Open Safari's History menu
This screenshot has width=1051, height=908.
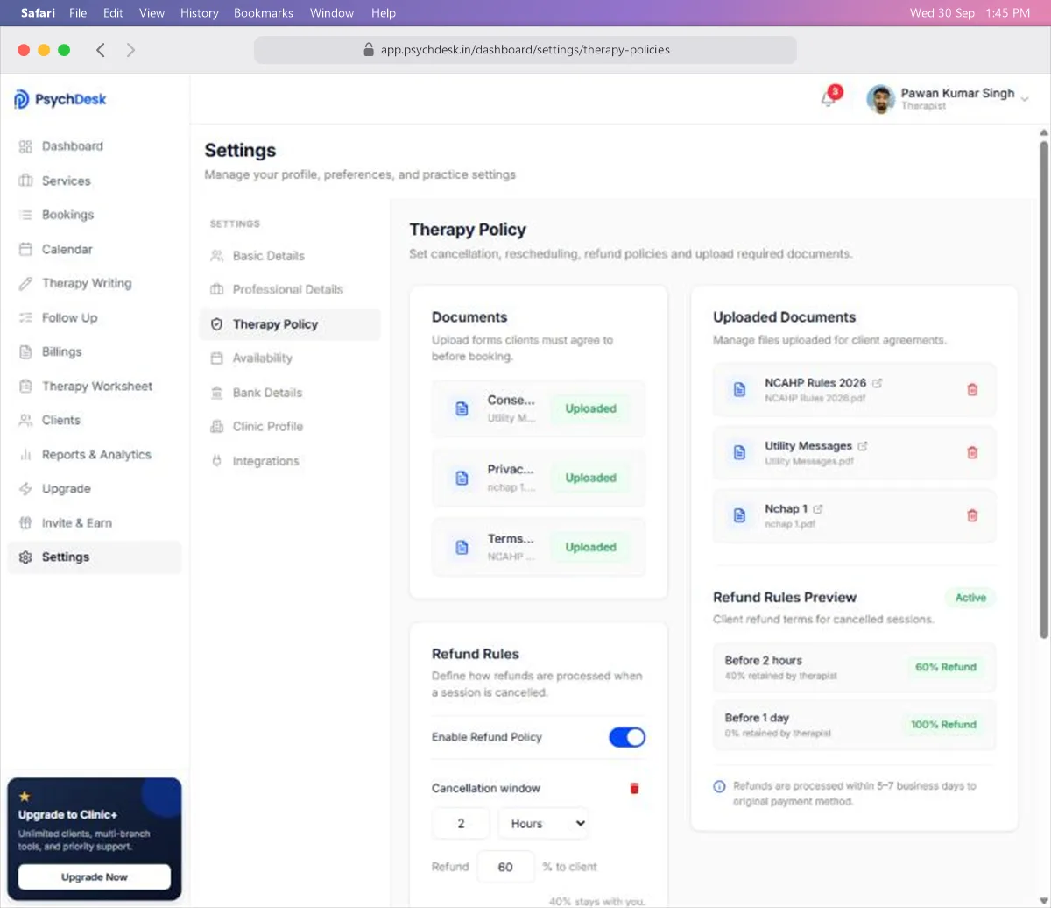199,13
